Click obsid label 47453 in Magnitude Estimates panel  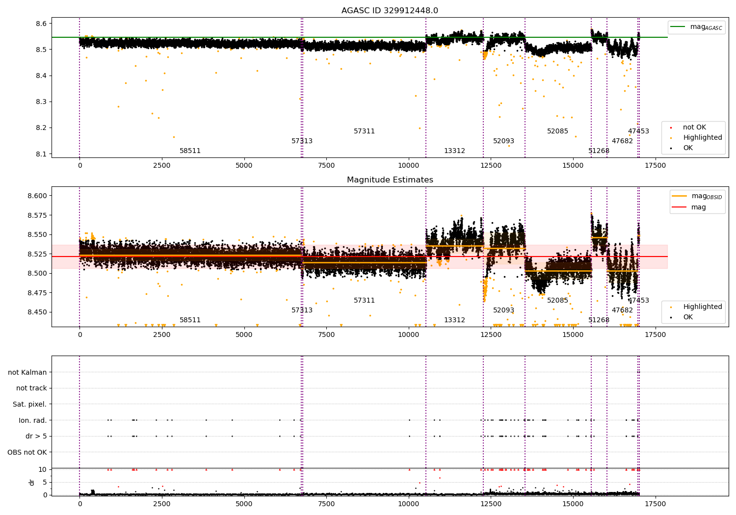pos(638,300)
